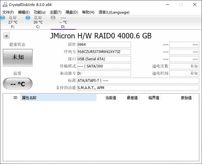Select the blue status orb for drive F:

pos(3,18)
